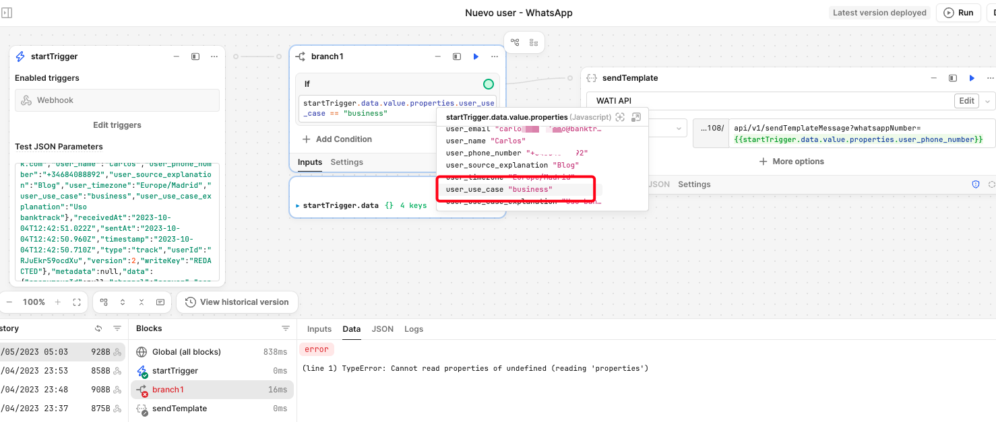The height and width of the screenshot is (422, 996).
Task: Zoom out using the minus icon
Action: (x=9, y=302)
